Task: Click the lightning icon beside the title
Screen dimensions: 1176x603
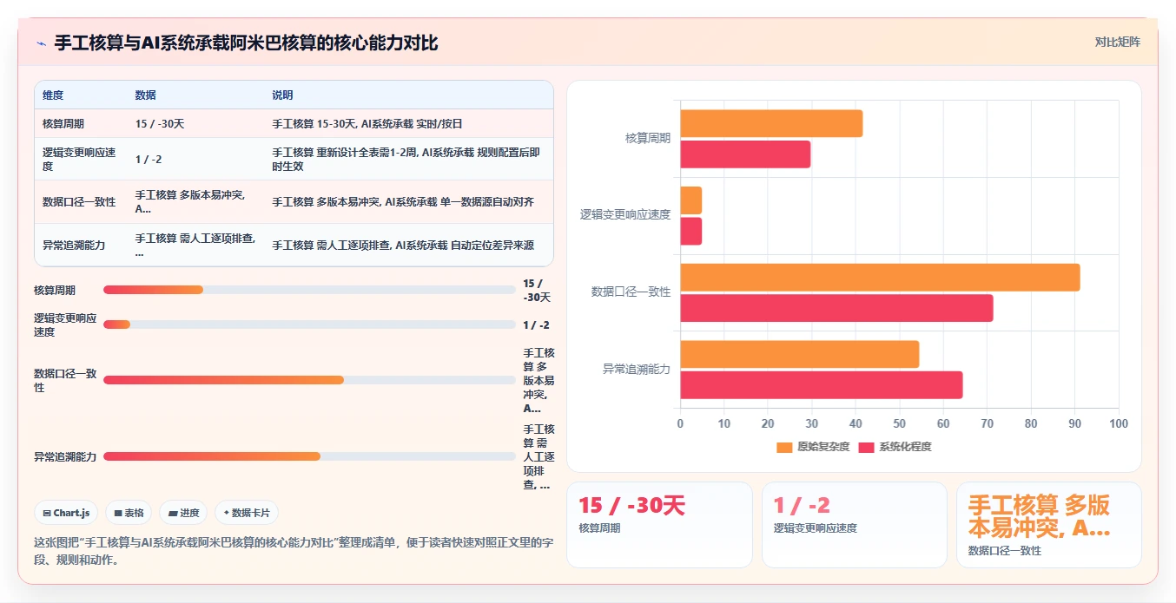Action: click(41, 43)
